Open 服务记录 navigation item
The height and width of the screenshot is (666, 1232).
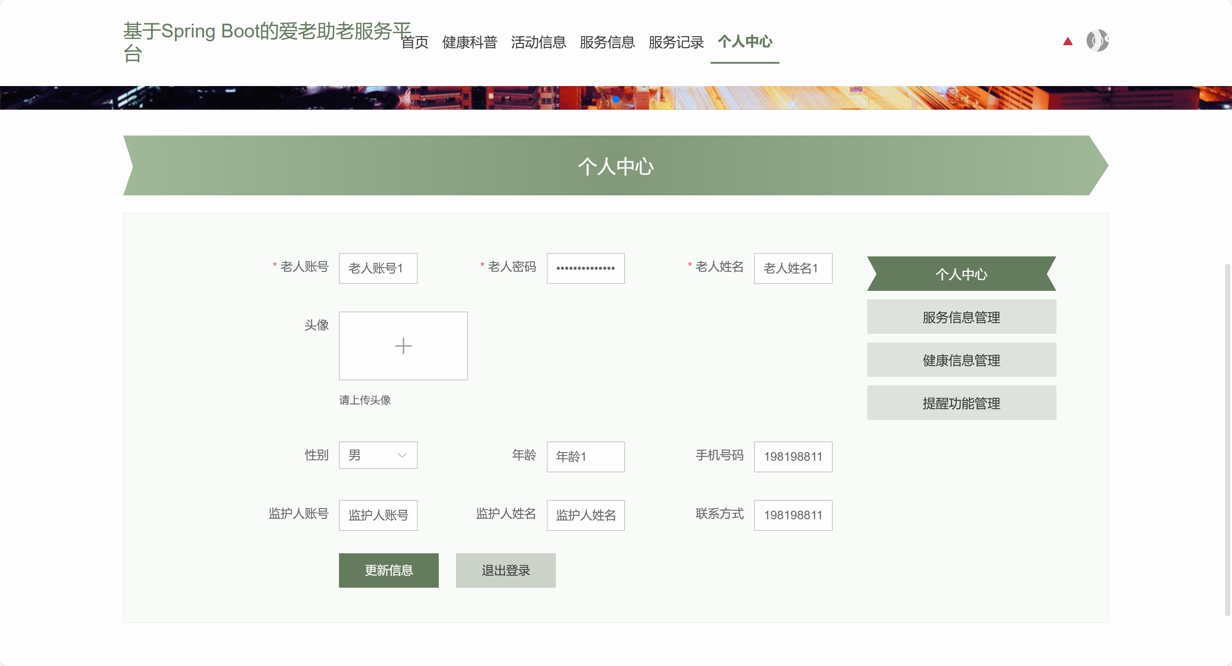point(676,42)
